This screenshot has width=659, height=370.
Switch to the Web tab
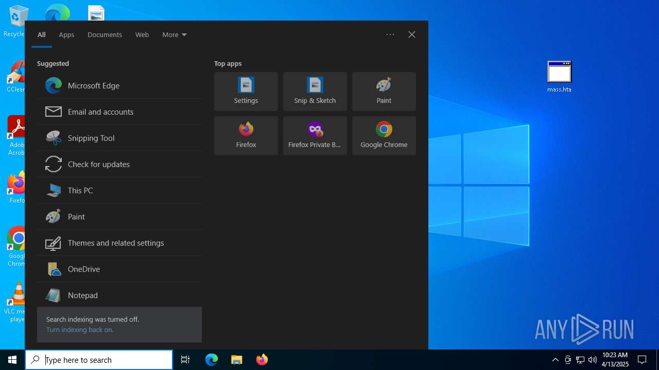(x=142, y=34)
